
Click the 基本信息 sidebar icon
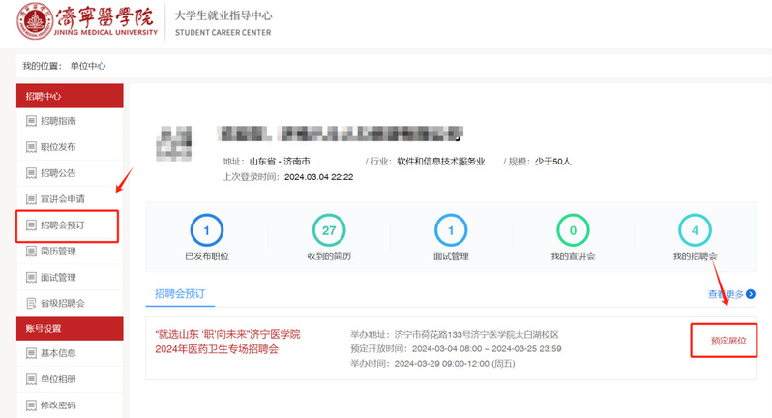[x=31, y=353]
